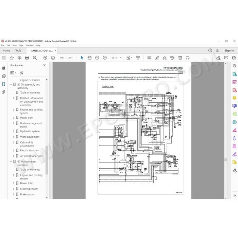238x238 pixels.
Task: Open the File menu
Action: click(x=3, y=45)
